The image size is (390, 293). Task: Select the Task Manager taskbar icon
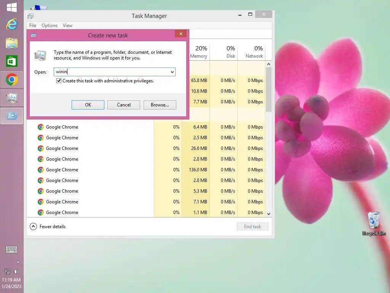[12, 98]
